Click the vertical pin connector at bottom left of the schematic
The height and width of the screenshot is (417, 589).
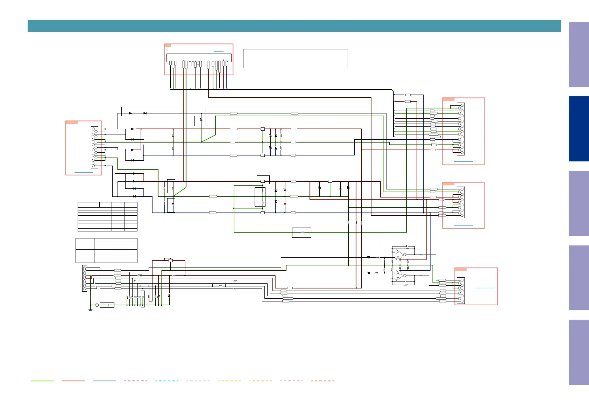click(85, 278)
